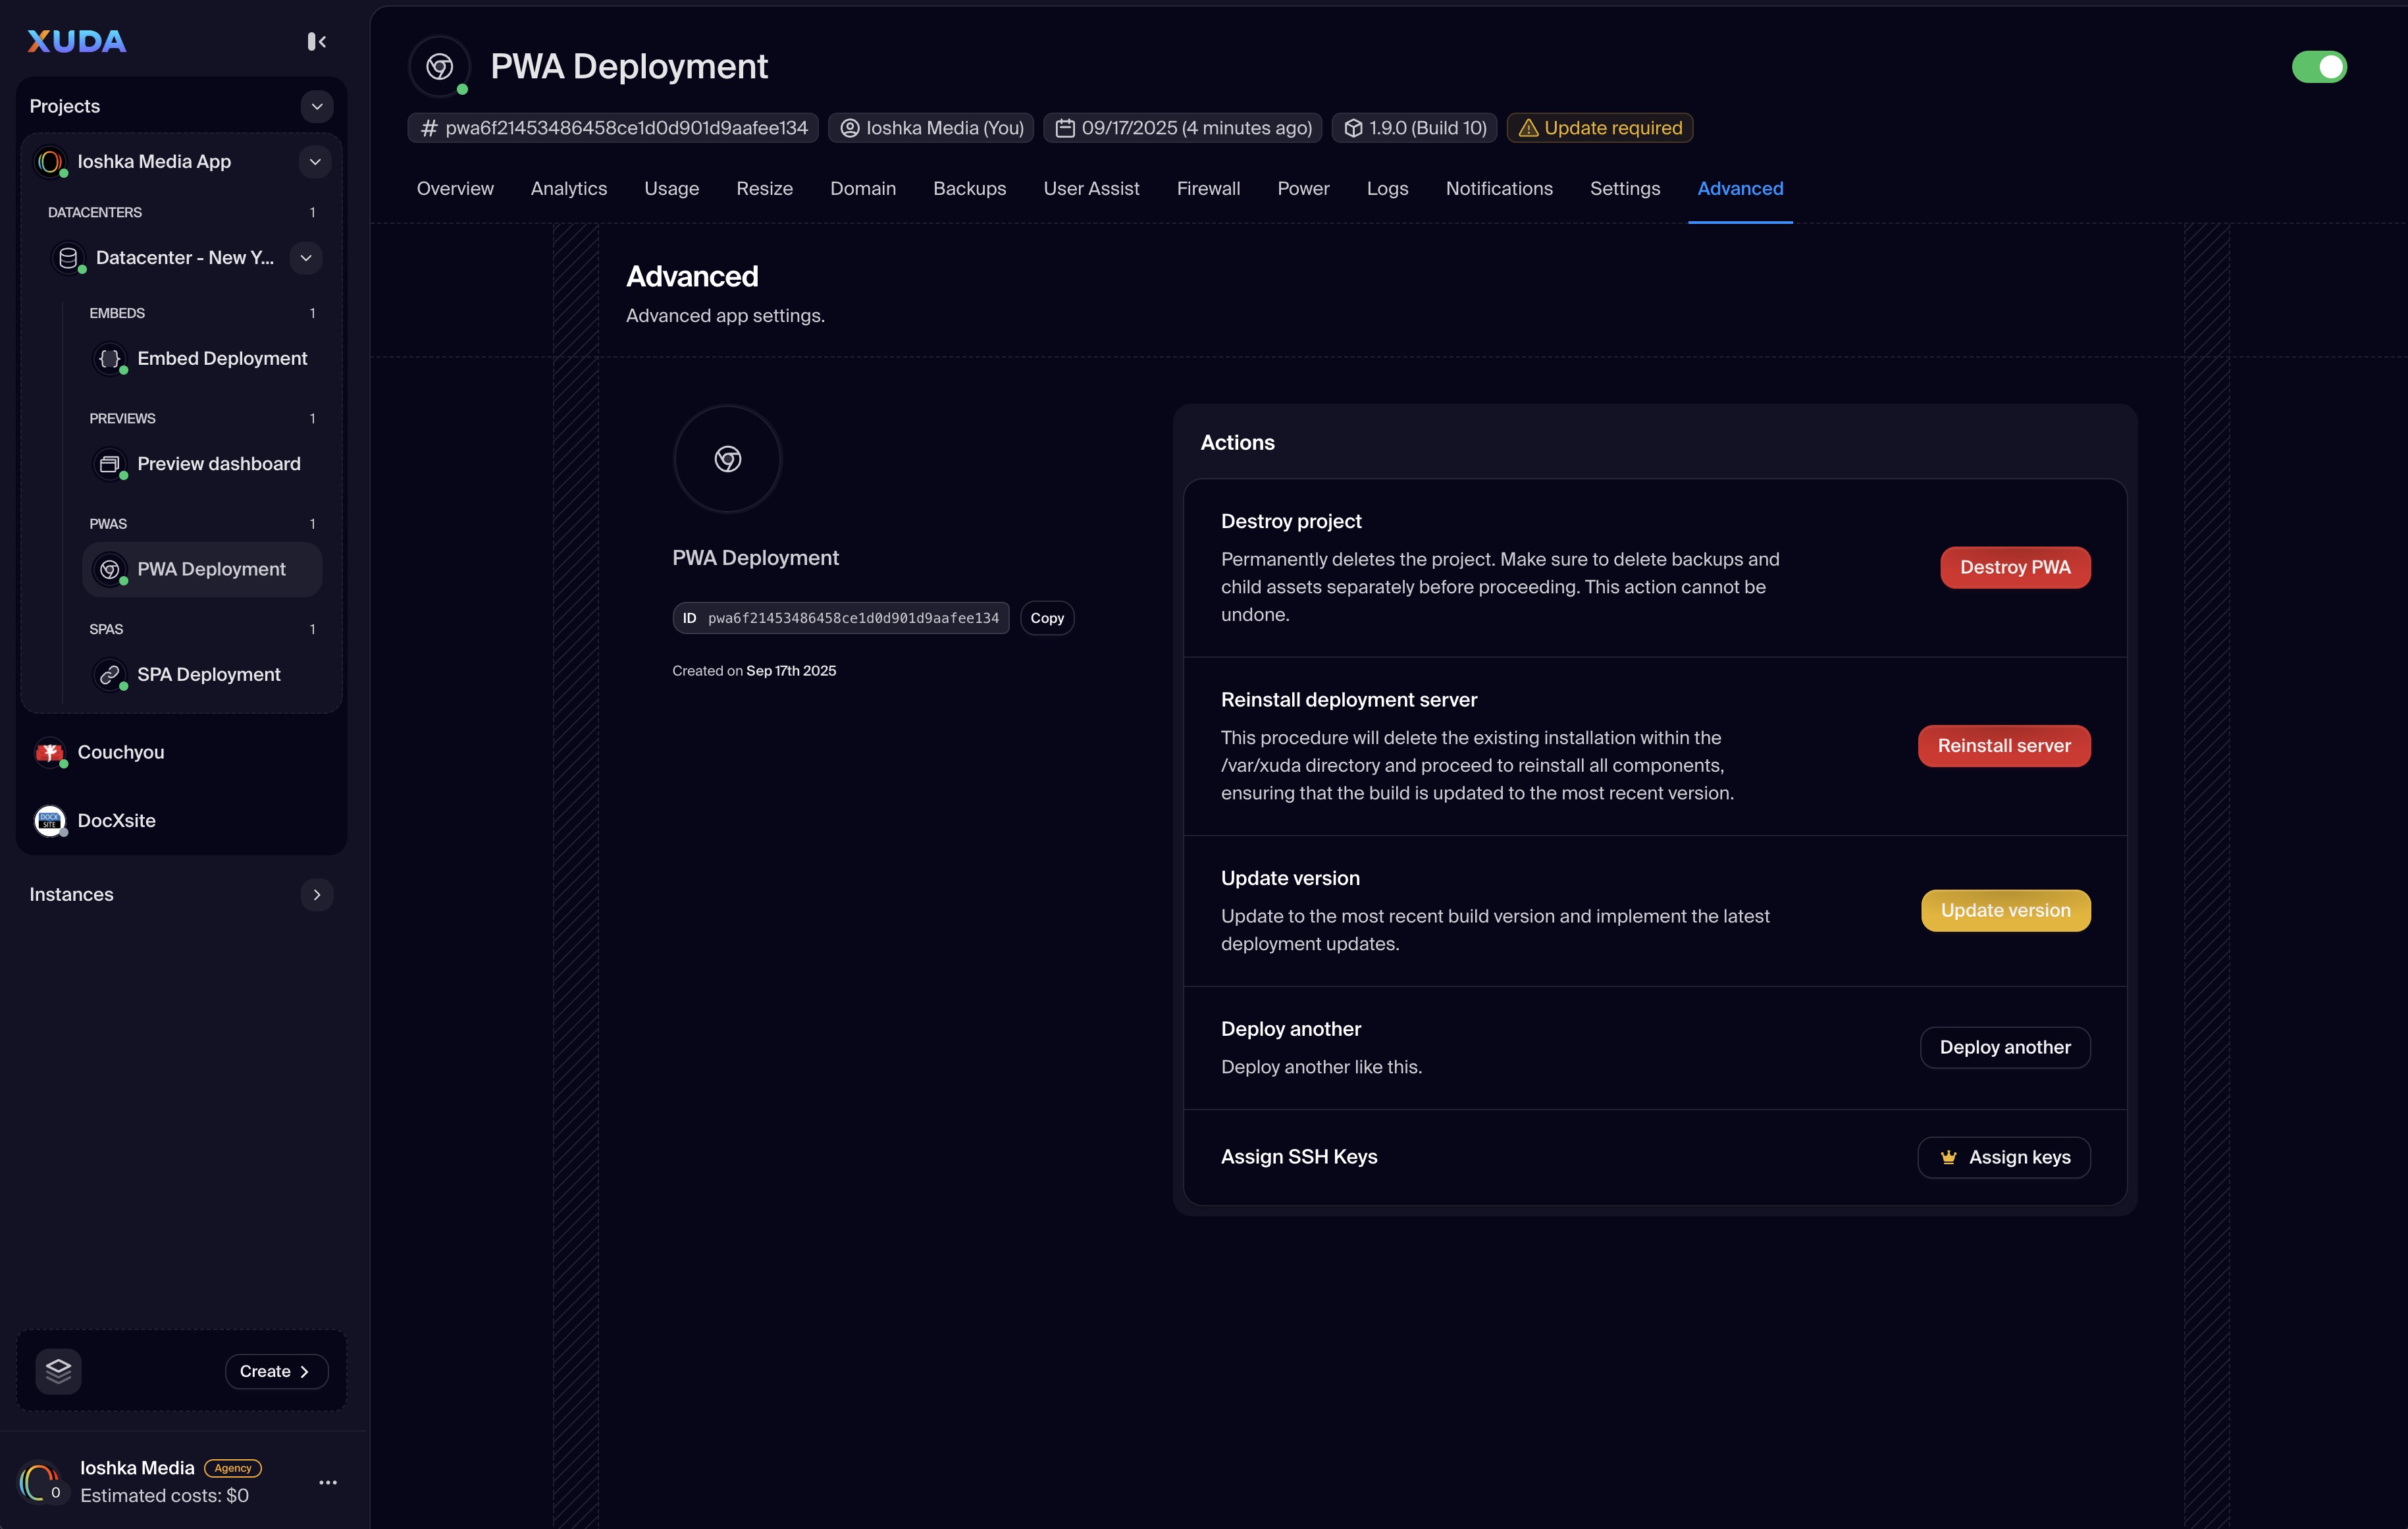Click the DocXsite project avatar
This screenshot has width=2408, height=1529.
click(x=49, y=820)
